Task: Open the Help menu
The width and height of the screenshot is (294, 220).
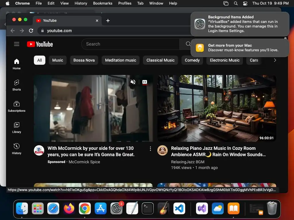Action: click(x=173, y=3)
